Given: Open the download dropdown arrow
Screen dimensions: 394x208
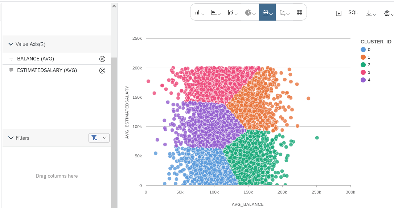Looking at the screenshot, I should coord(374,15).
